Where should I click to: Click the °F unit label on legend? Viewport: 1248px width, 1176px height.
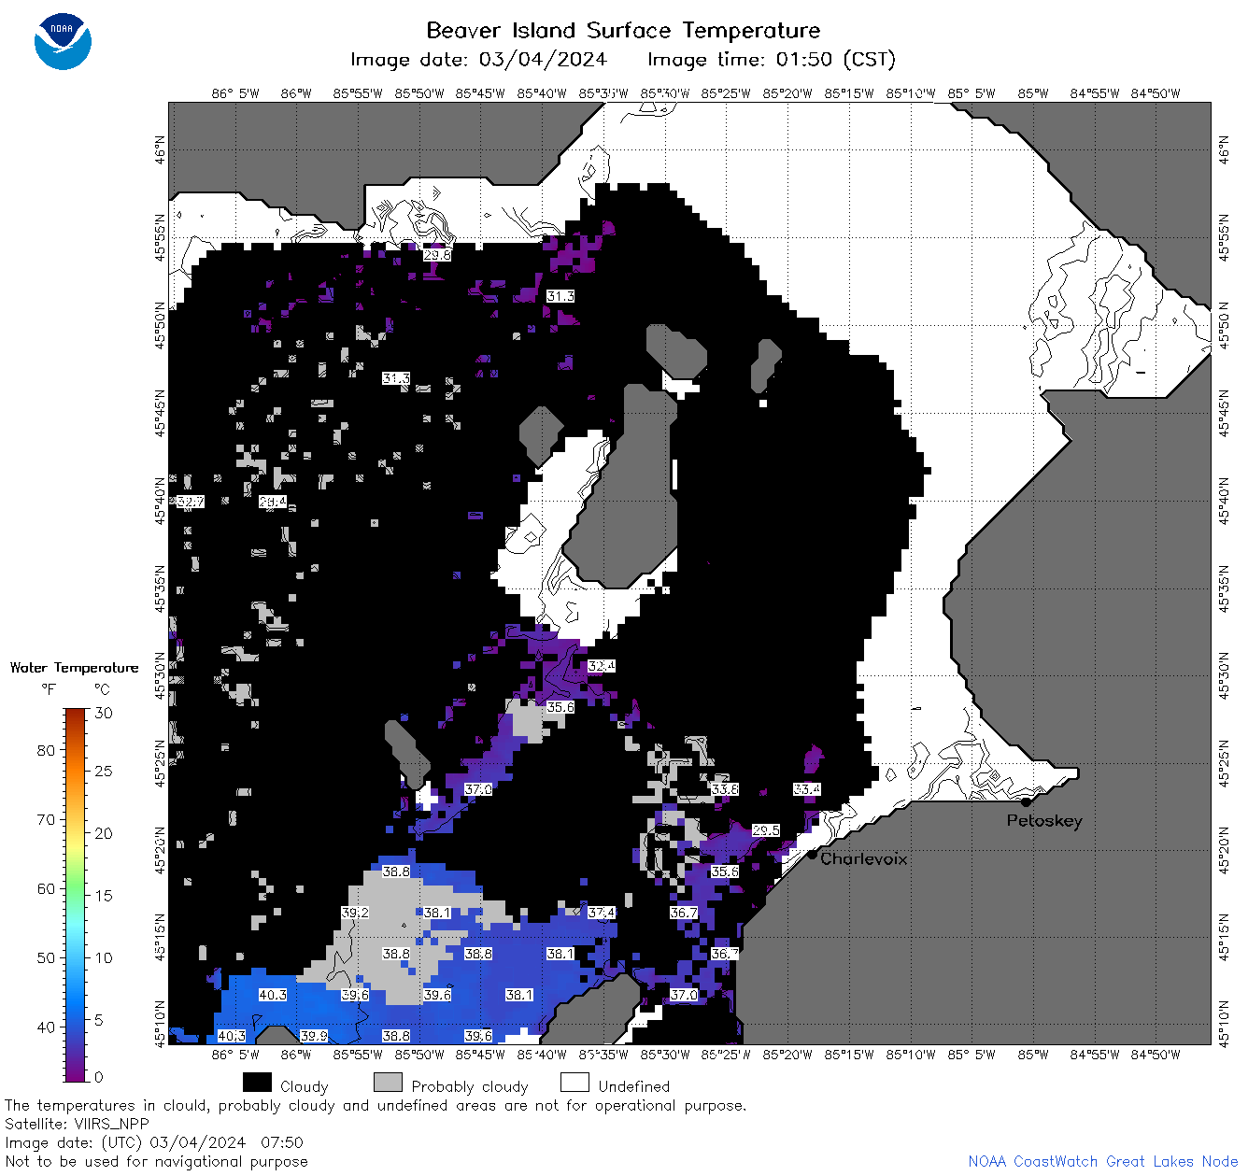(49, 689)
